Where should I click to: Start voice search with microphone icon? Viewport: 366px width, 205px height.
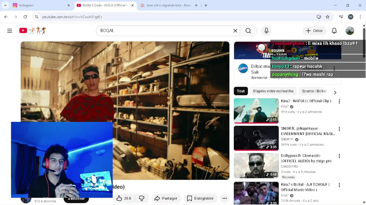266,30
